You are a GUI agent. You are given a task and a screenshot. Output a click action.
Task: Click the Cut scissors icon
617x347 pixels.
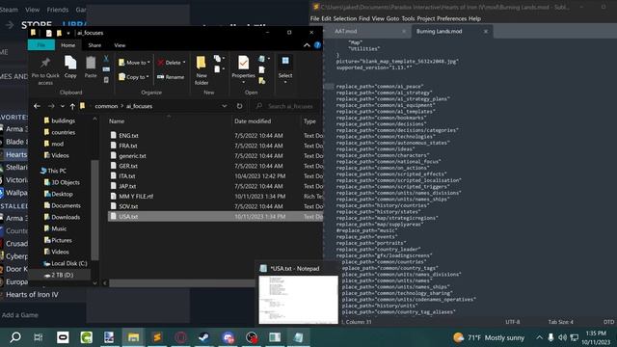point(106,59)
